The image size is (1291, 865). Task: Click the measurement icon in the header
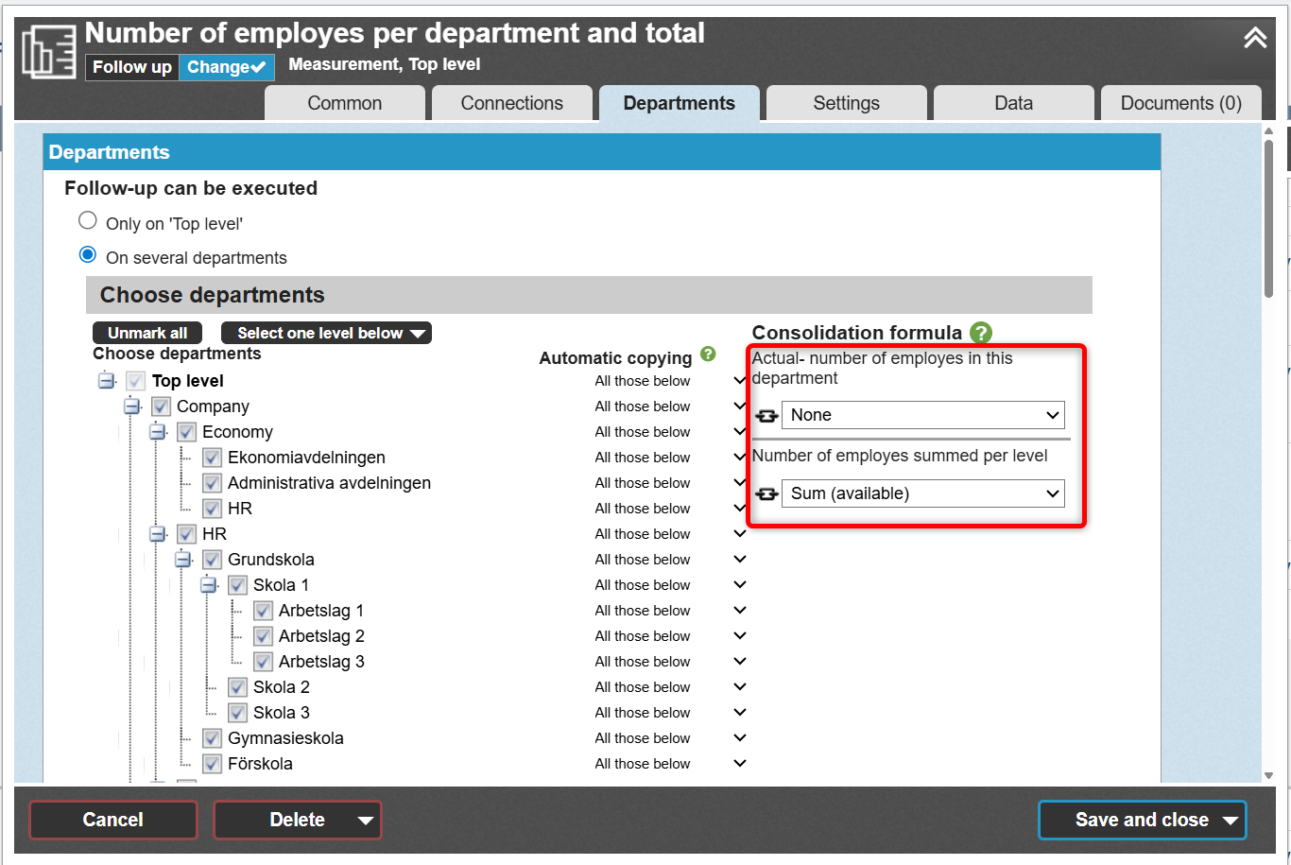[x=48, y=52]
